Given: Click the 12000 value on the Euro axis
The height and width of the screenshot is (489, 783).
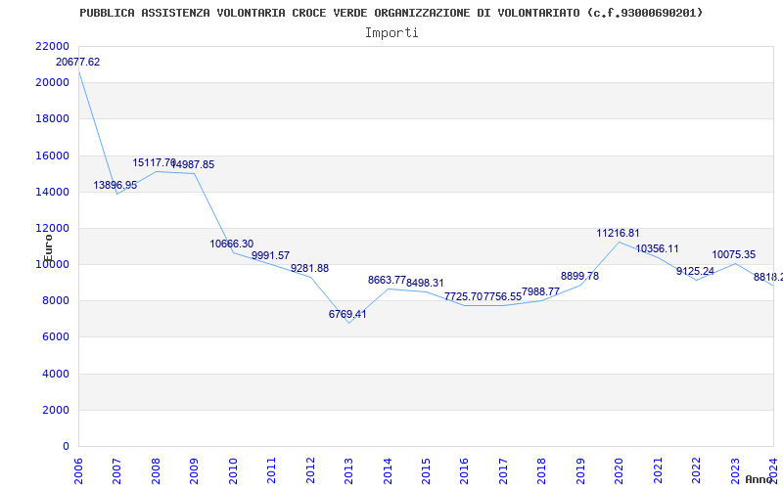Looking at the screenshot, I should (53, 228).
